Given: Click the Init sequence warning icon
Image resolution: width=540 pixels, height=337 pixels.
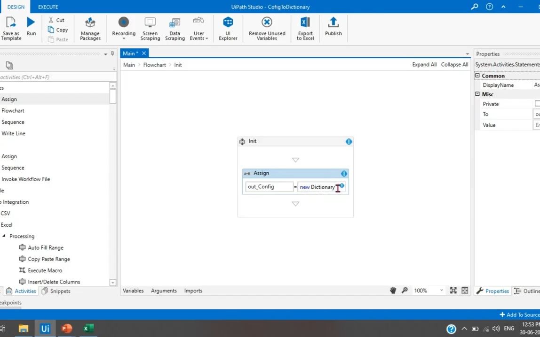Looking at the screenshot, I should coord(349,142).
